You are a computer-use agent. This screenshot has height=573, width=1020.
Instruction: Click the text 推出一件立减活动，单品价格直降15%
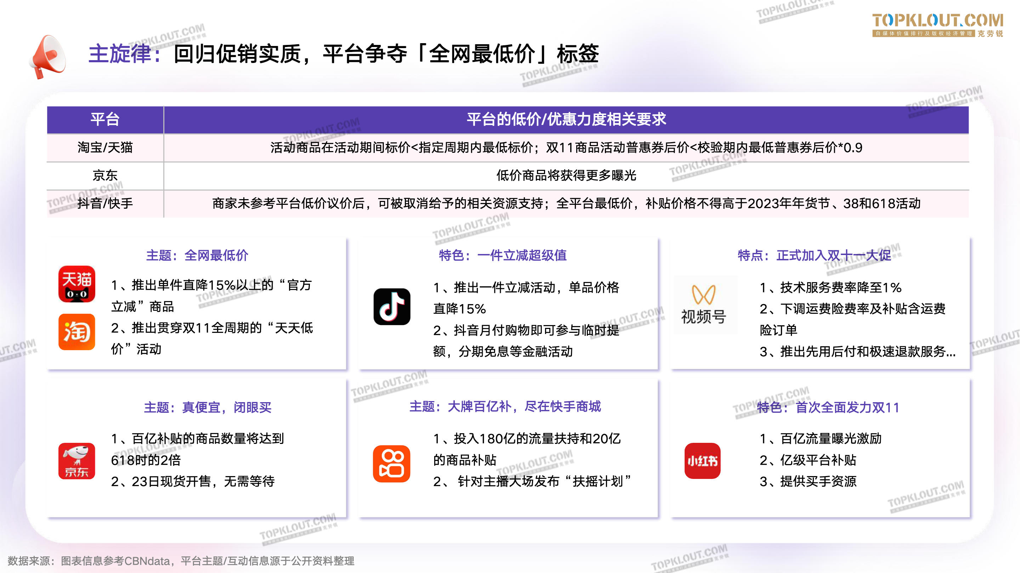point(526,298)
